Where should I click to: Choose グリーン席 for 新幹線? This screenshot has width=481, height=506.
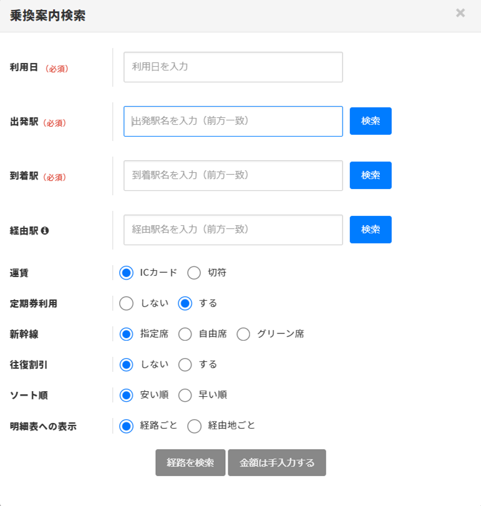(x=243, y=334)
